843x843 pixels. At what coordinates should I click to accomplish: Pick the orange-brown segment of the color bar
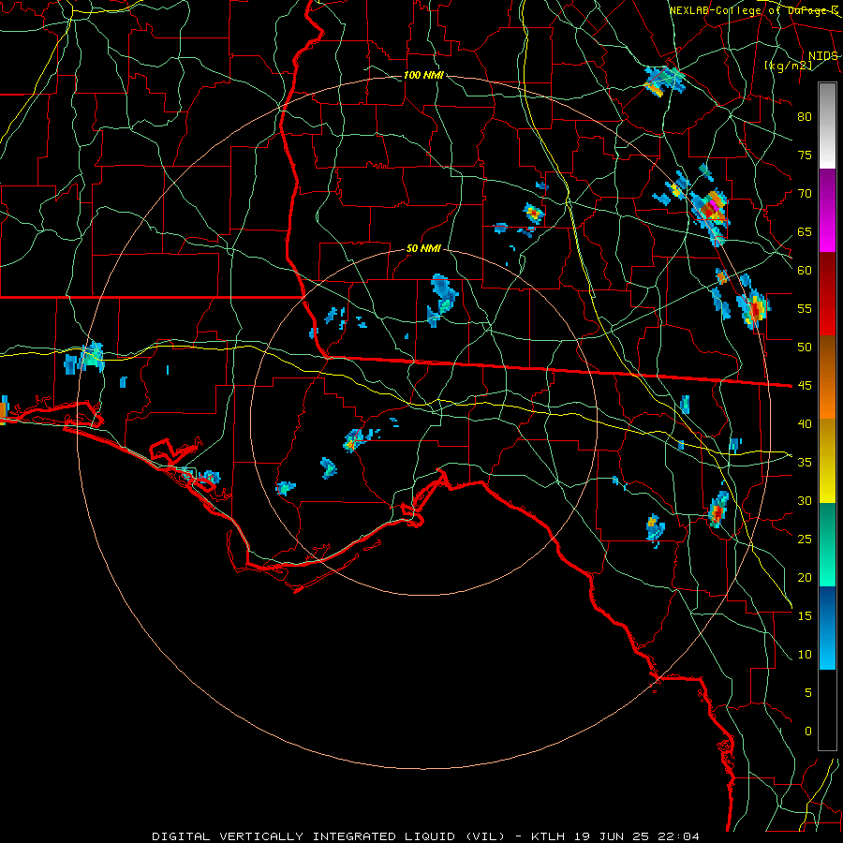tap(827, 377)
